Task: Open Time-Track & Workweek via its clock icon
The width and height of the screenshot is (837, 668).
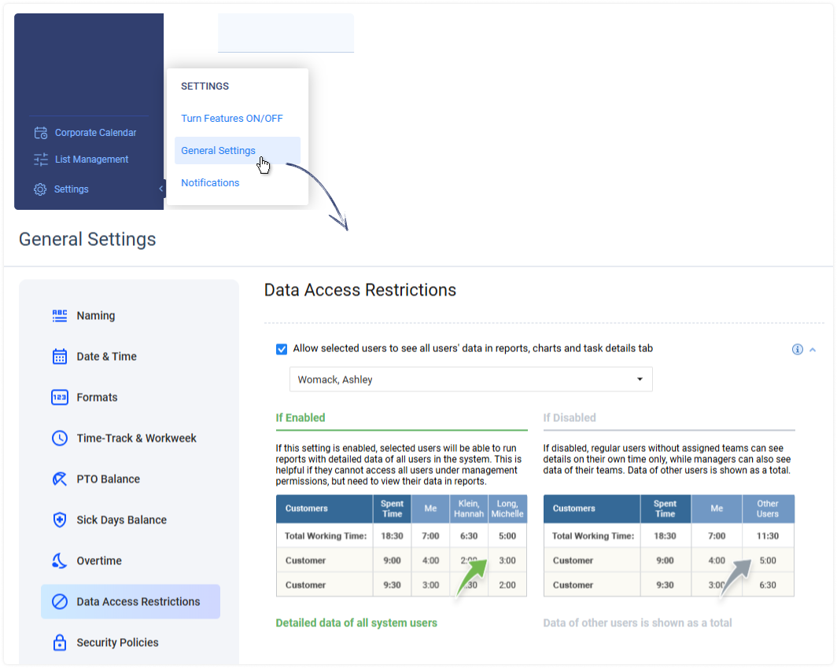Action: tap(60, 438)
